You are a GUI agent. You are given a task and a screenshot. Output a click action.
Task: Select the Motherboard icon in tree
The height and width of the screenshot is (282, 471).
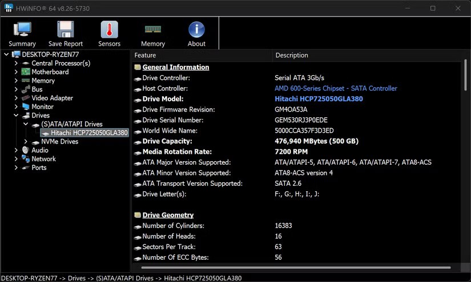(x=26, y=72)
